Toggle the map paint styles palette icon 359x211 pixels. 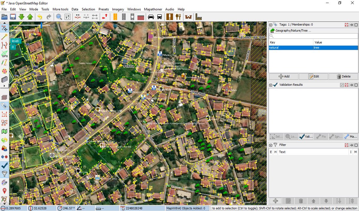click(4, 182)
